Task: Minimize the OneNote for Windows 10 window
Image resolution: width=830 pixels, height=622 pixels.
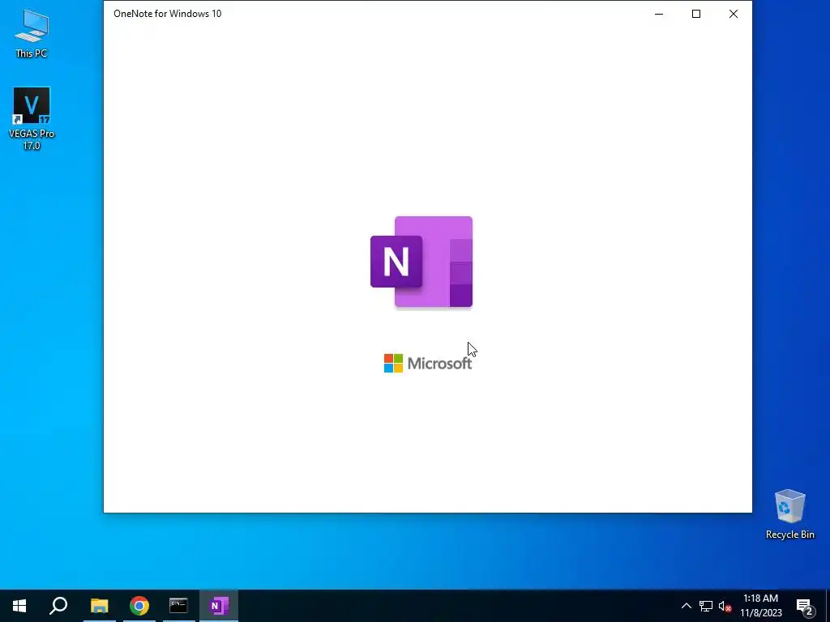Action: click(659, 14)
